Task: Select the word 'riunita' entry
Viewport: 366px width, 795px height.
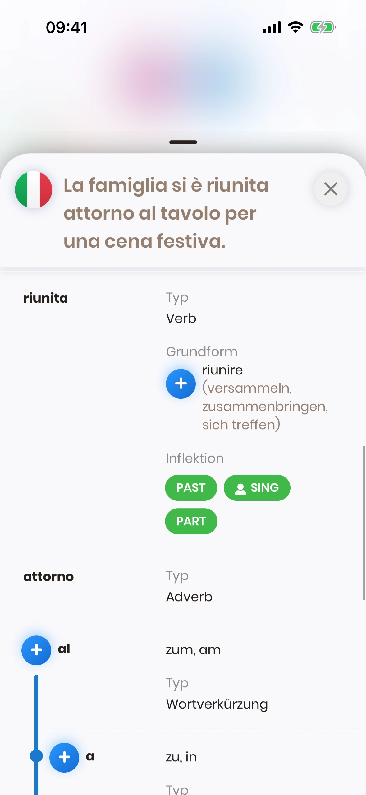Action: 46,298
